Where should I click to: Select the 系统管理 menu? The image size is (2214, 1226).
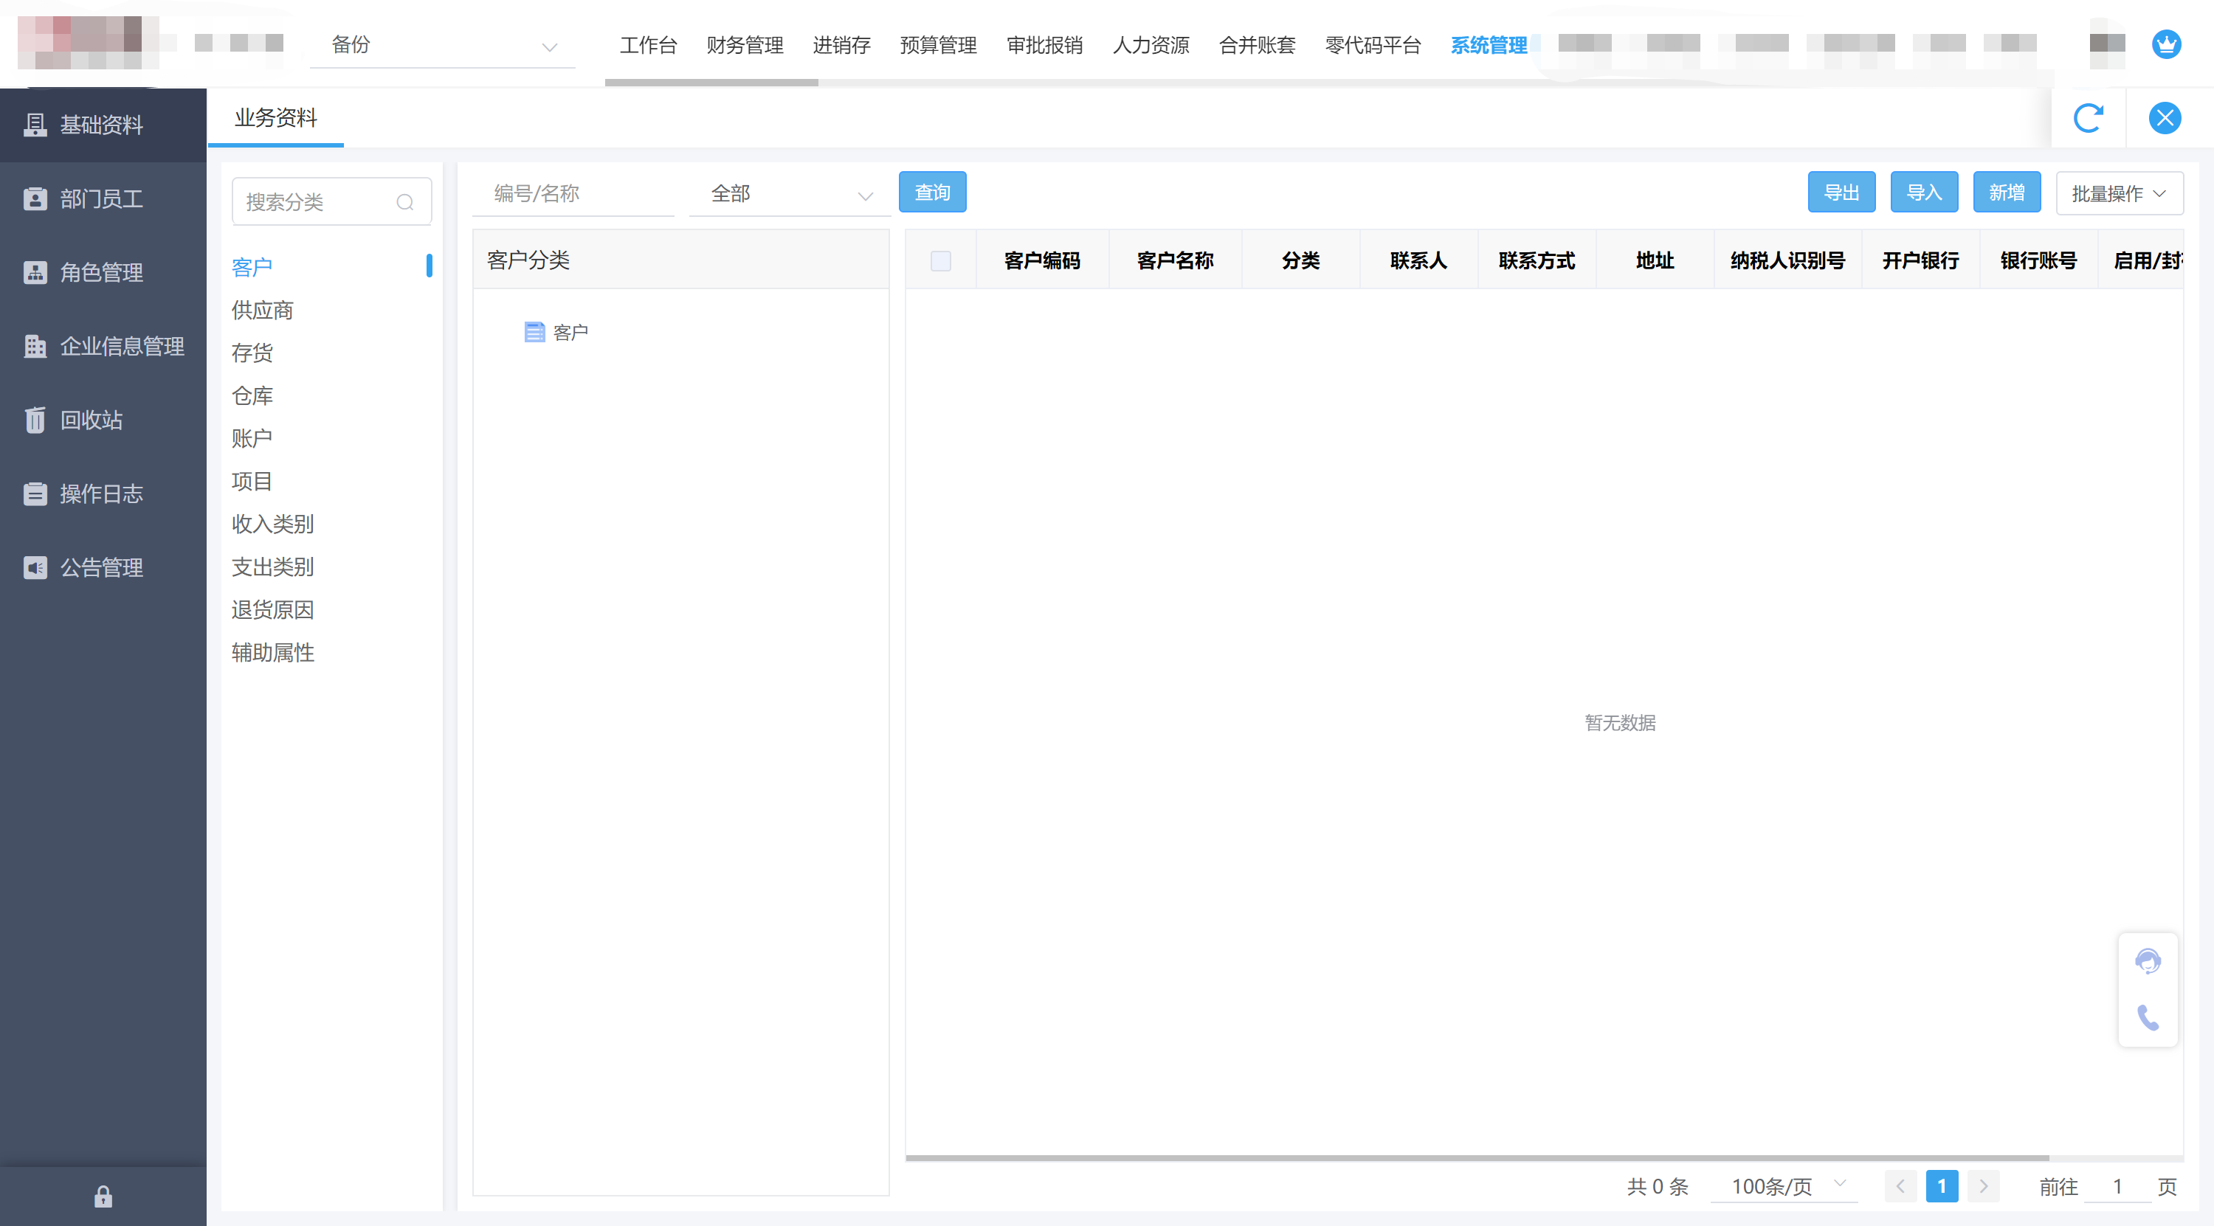[1489, 46]
